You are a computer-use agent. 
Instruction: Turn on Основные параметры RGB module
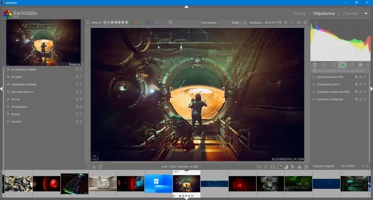pos(314,92)
